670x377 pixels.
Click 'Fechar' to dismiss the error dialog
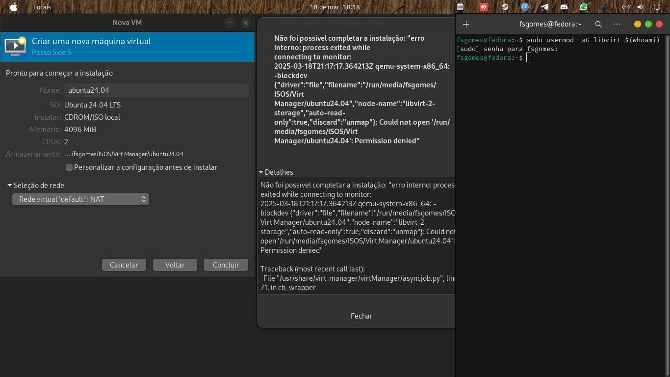pyautogui.click(x=361, y=316)
